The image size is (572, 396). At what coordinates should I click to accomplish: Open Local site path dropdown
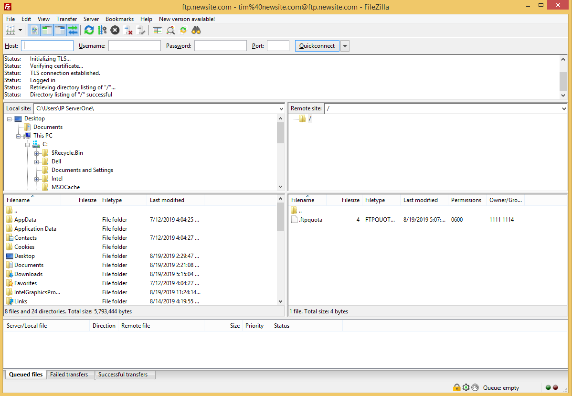[281, 108]
